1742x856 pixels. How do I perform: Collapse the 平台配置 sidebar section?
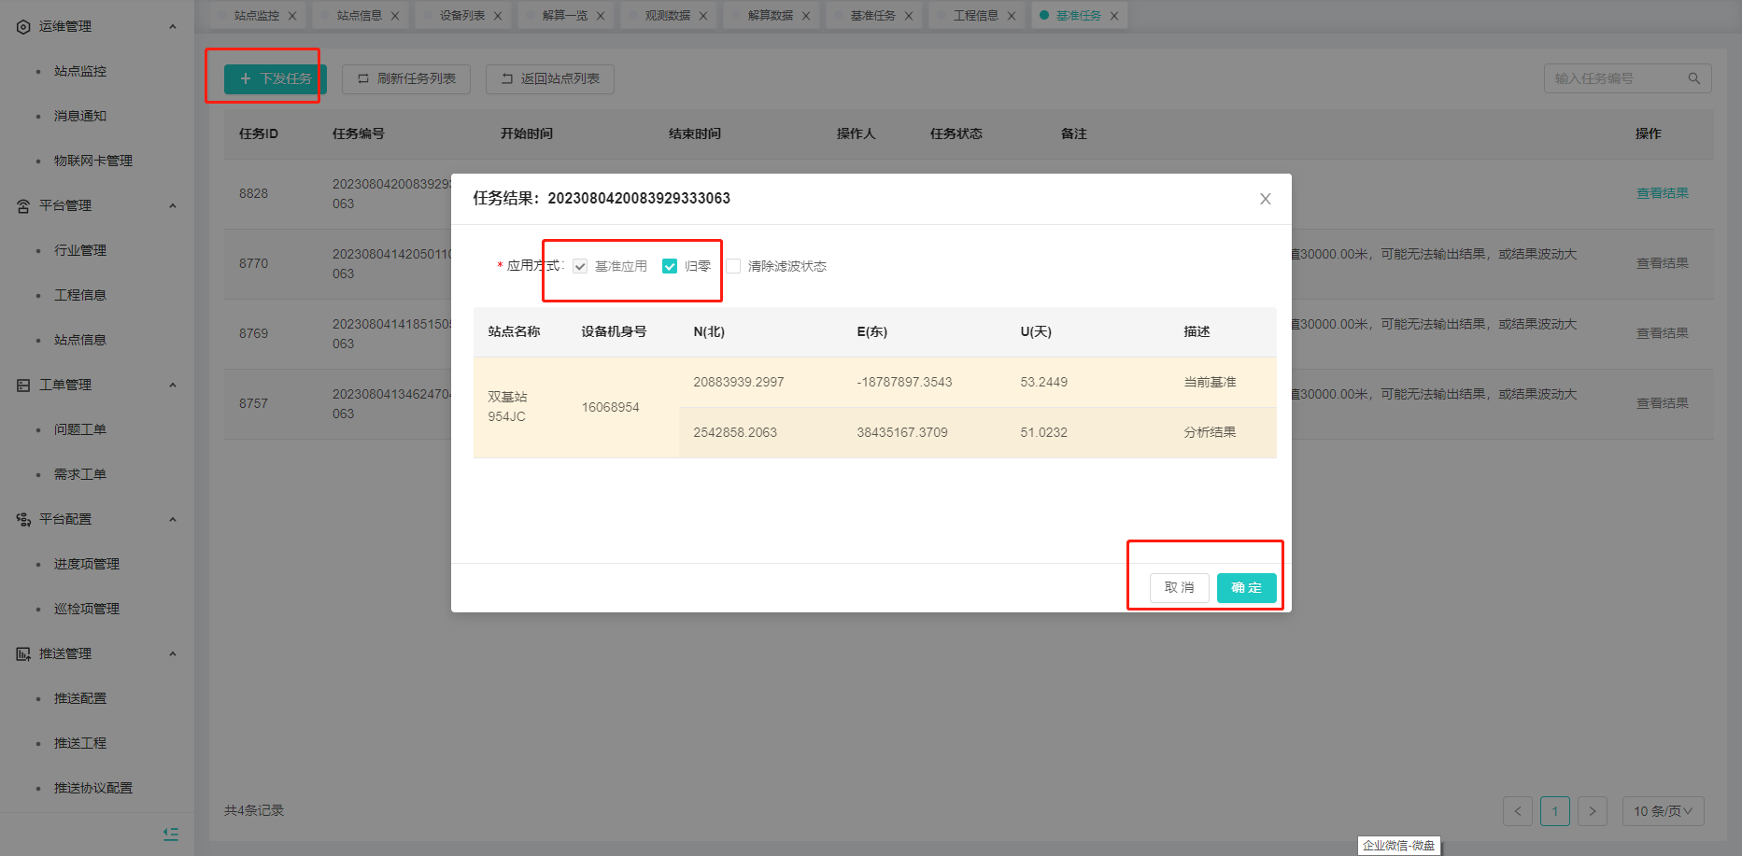tap(172, 519)
